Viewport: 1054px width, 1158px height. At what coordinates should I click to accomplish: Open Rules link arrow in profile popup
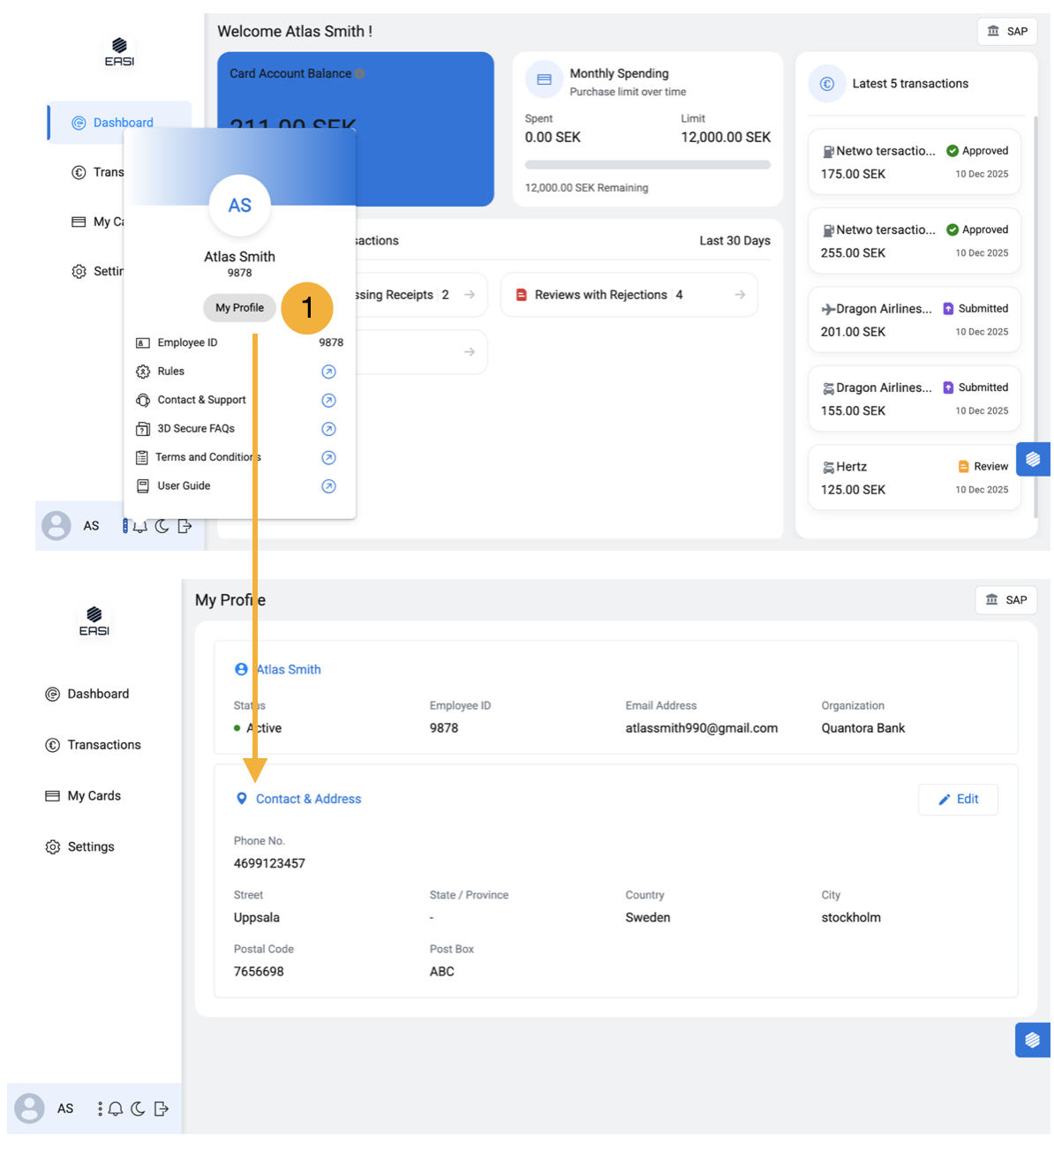point(328,372)
